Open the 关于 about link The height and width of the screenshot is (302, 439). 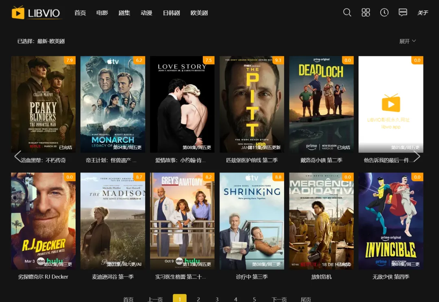tap(423, 13)
